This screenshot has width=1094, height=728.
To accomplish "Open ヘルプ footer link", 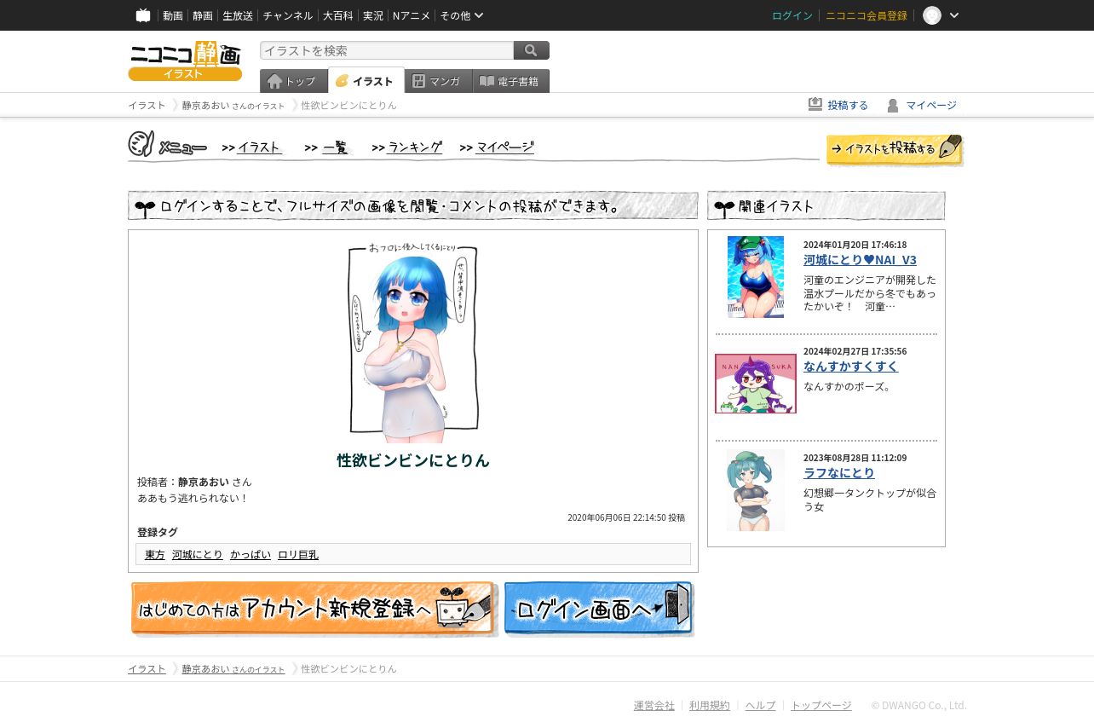I will tap(761, 706).
